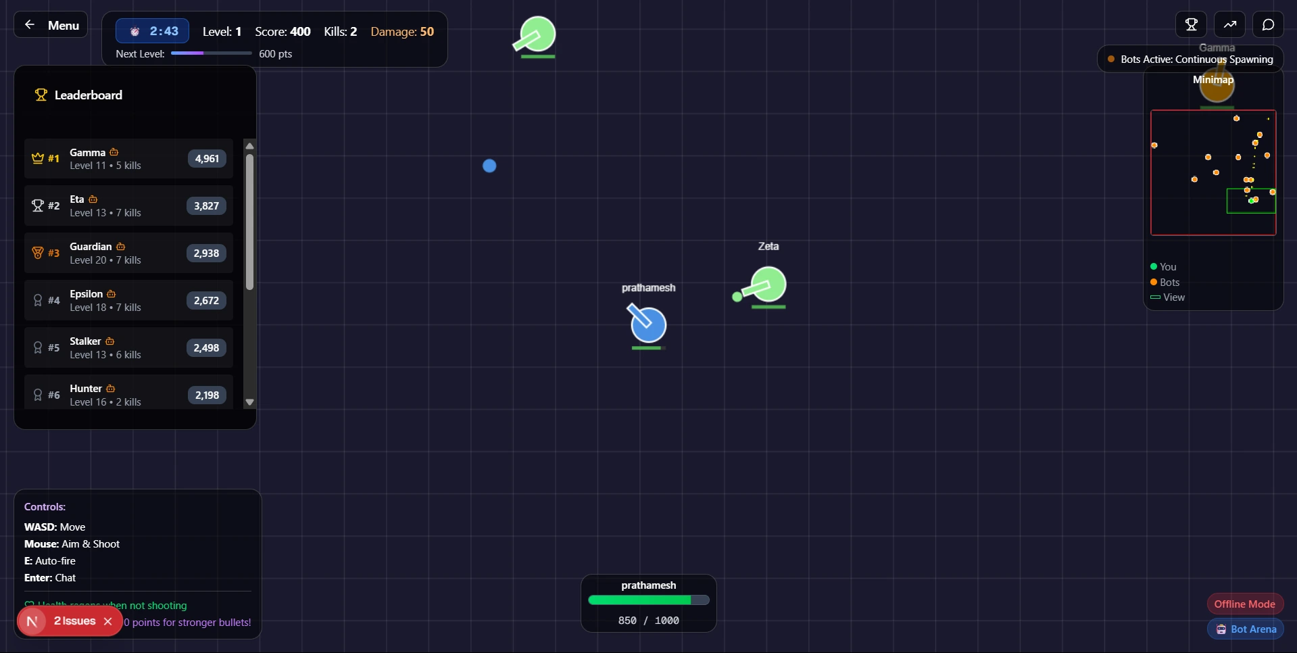Screen dimensions: 1297x653
Task: Click the Bot Arena robot icon
Action: 1221,629
